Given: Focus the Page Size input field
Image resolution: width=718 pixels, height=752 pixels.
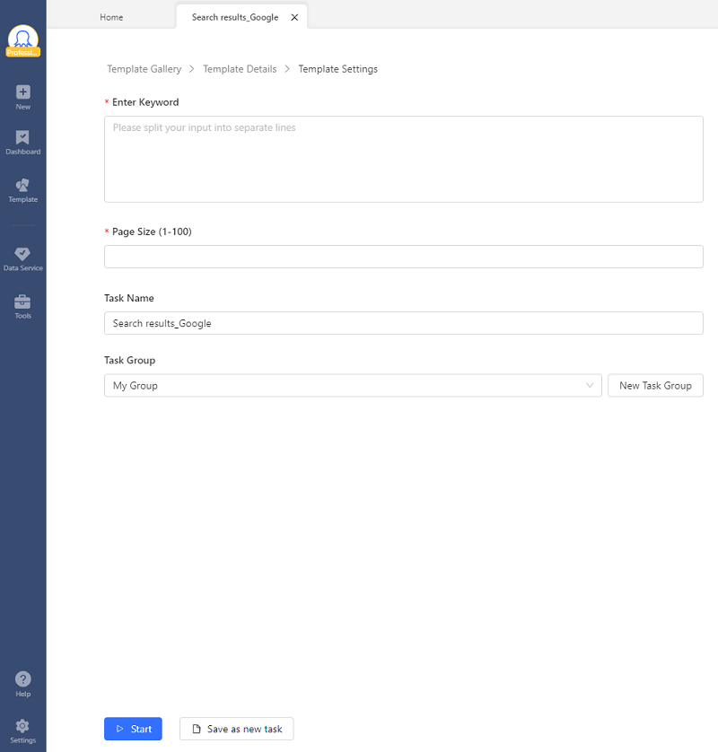Looking at the screenshot, I should pyautogui.click(x=404, y=257).
